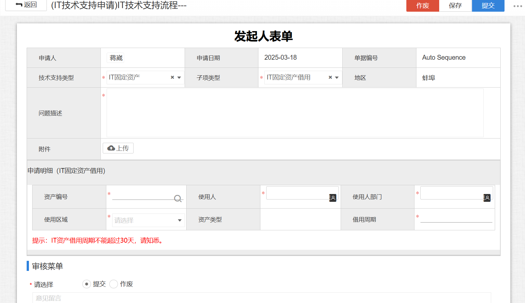Click into the 问题描述 text area
Viewport: 525px width, 303px height.
coord(295,113)
